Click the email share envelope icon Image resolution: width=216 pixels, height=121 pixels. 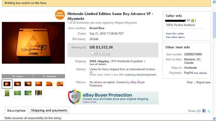[x=198, y=111]
